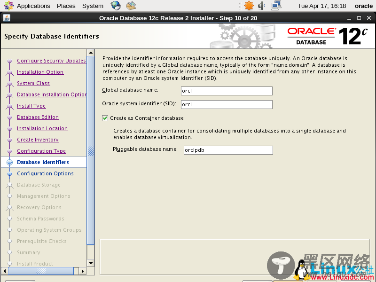Go to Configuration Type step
376x282 pixels.
tap(41, 151)
